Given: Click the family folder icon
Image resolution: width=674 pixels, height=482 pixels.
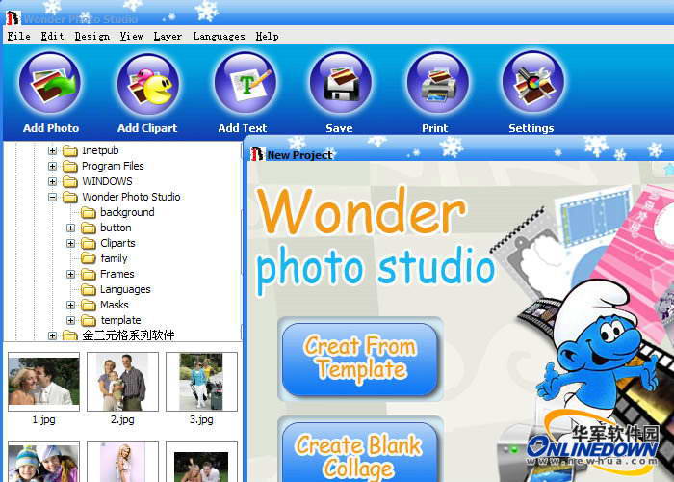Looking at the screenshot, I should (x=89, y=258).
